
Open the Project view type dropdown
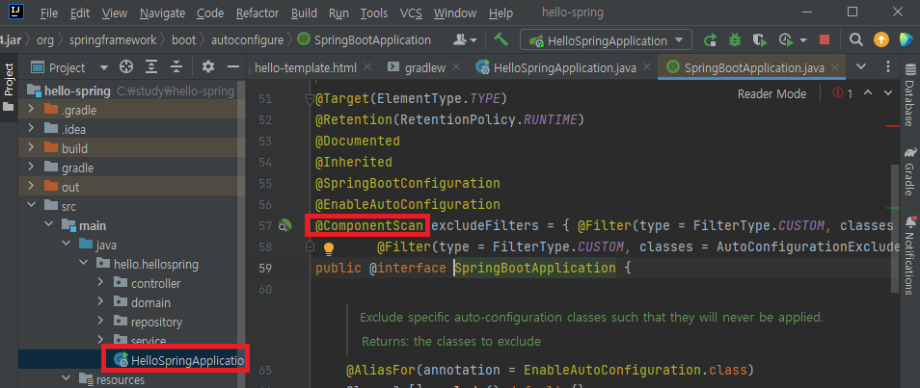[x=104, y=68]
